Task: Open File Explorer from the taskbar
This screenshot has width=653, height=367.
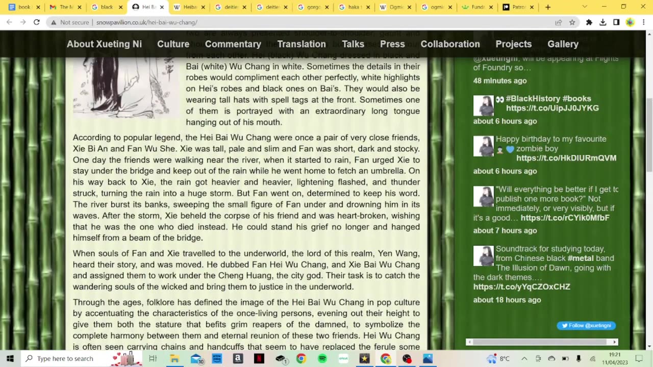Action: coord(174,358)
